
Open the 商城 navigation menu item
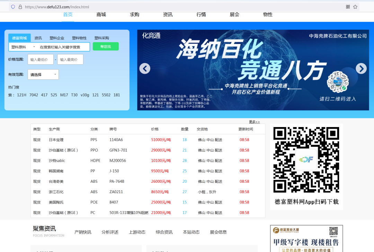(101, 15)
